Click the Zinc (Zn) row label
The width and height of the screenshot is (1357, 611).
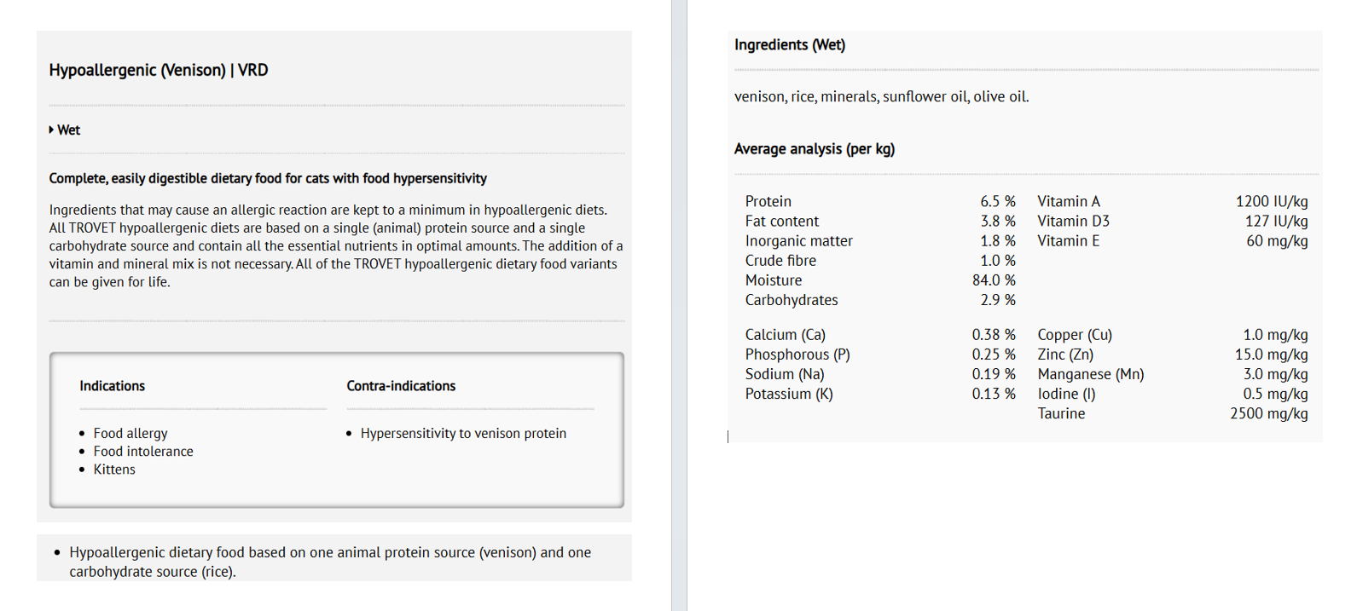(1065, 354)
